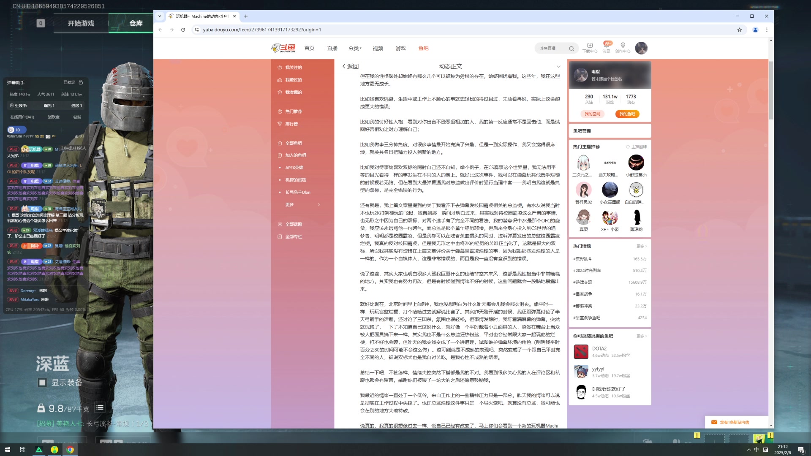
Task: Click the 我的空间 button
Action: pos(592,114)
